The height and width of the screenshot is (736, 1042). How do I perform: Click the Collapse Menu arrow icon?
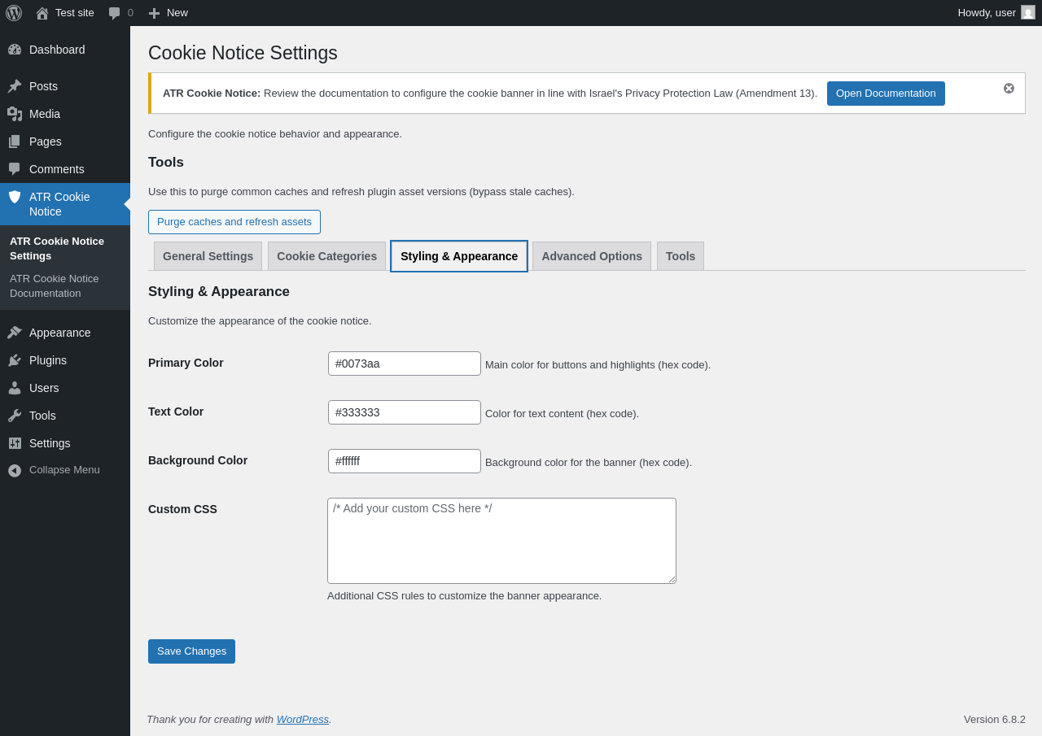(x=15, y=470)
